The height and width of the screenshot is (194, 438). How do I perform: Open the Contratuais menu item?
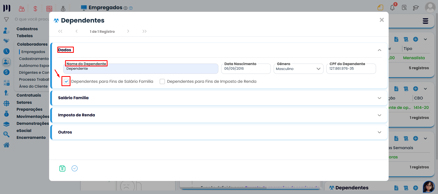tap(29, 95)
